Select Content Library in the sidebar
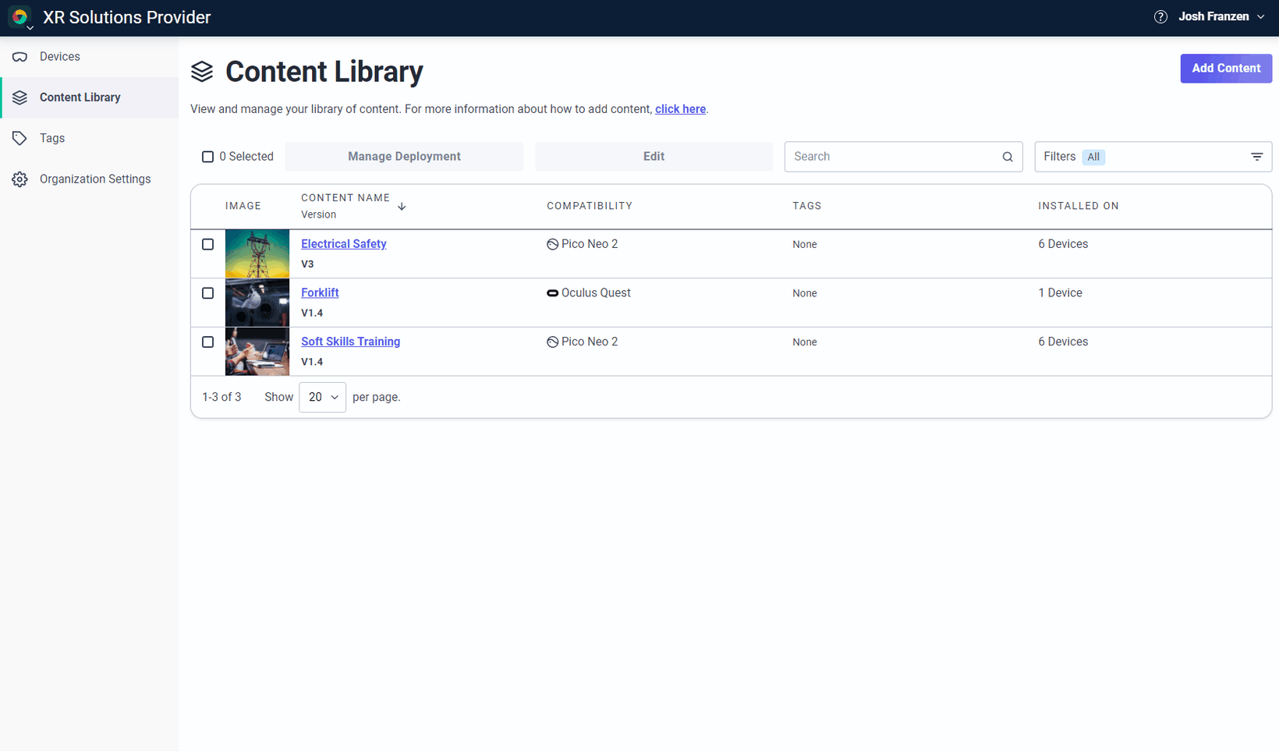The width and height of the screenshot is (1279, 751). [89, 97]
